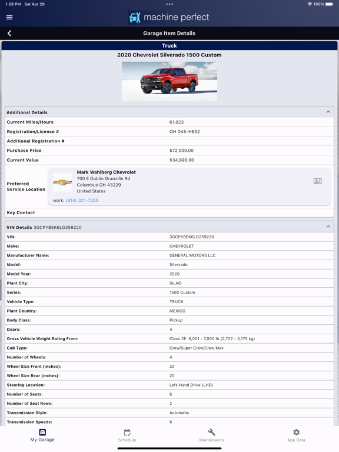Open the three-dot multitasking menu
This screenshot has height=452, width=339.
tap(169, 4)
